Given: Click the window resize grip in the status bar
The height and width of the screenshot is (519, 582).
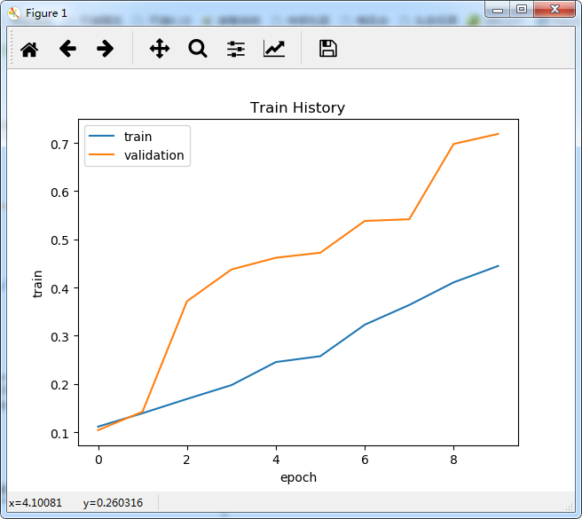Looking at the screenshot, I should pyautogui.click(x=570, y=507).
